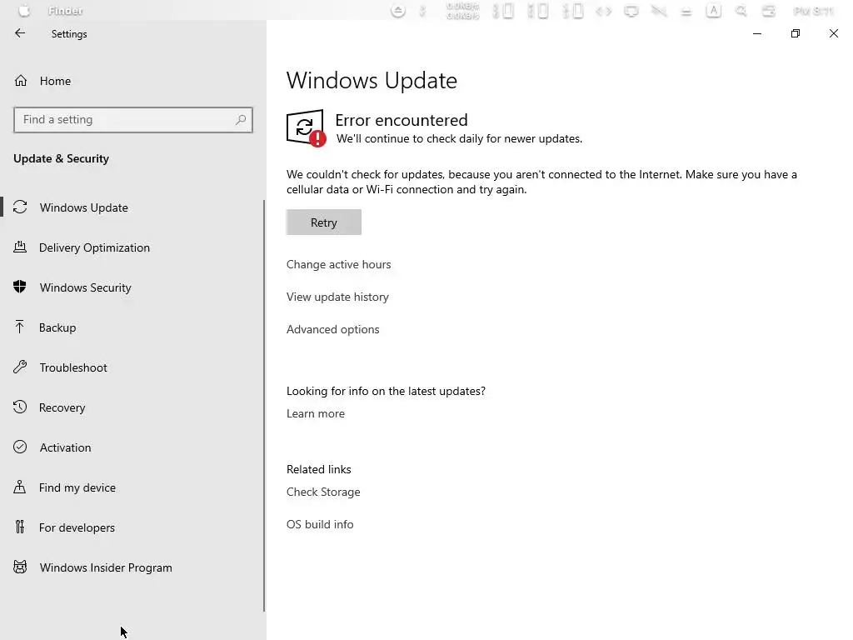Click the Activation checkmark icon
The height and width of the screenshot is (640, 853).
pos(20,447)
